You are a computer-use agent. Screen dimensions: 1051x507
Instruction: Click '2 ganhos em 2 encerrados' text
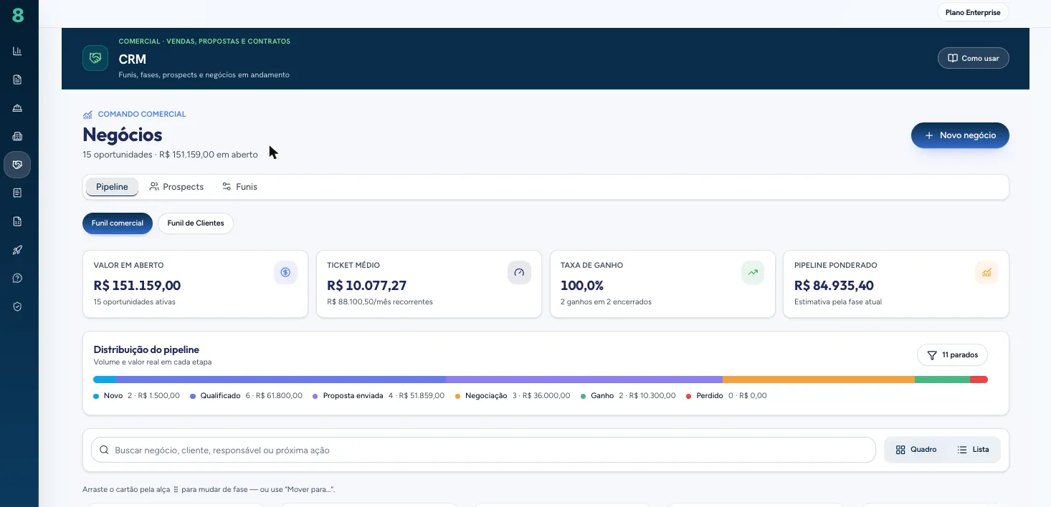coord(606,302)
